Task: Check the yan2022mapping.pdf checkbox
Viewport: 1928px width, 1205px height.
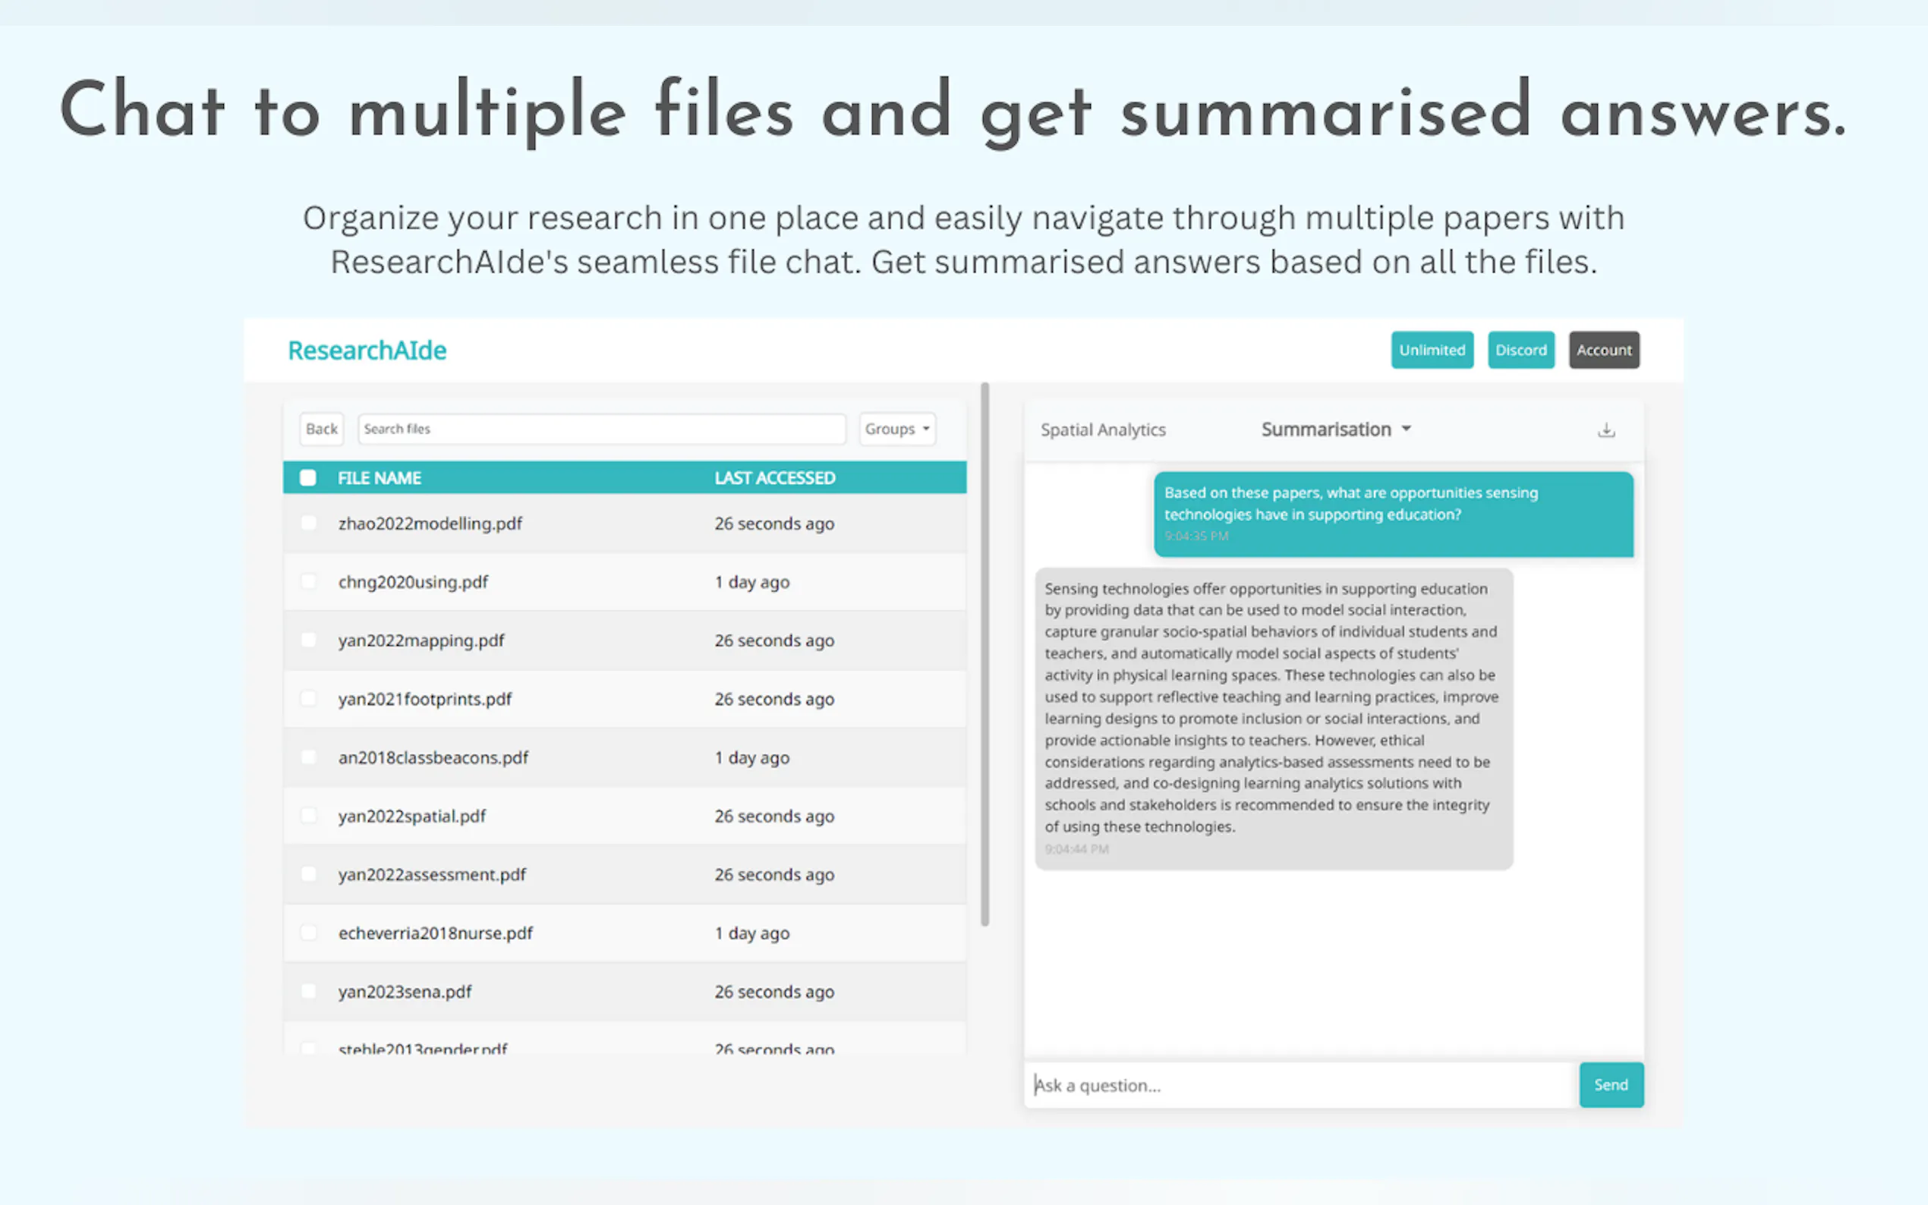Action: [x=308, y=640]
